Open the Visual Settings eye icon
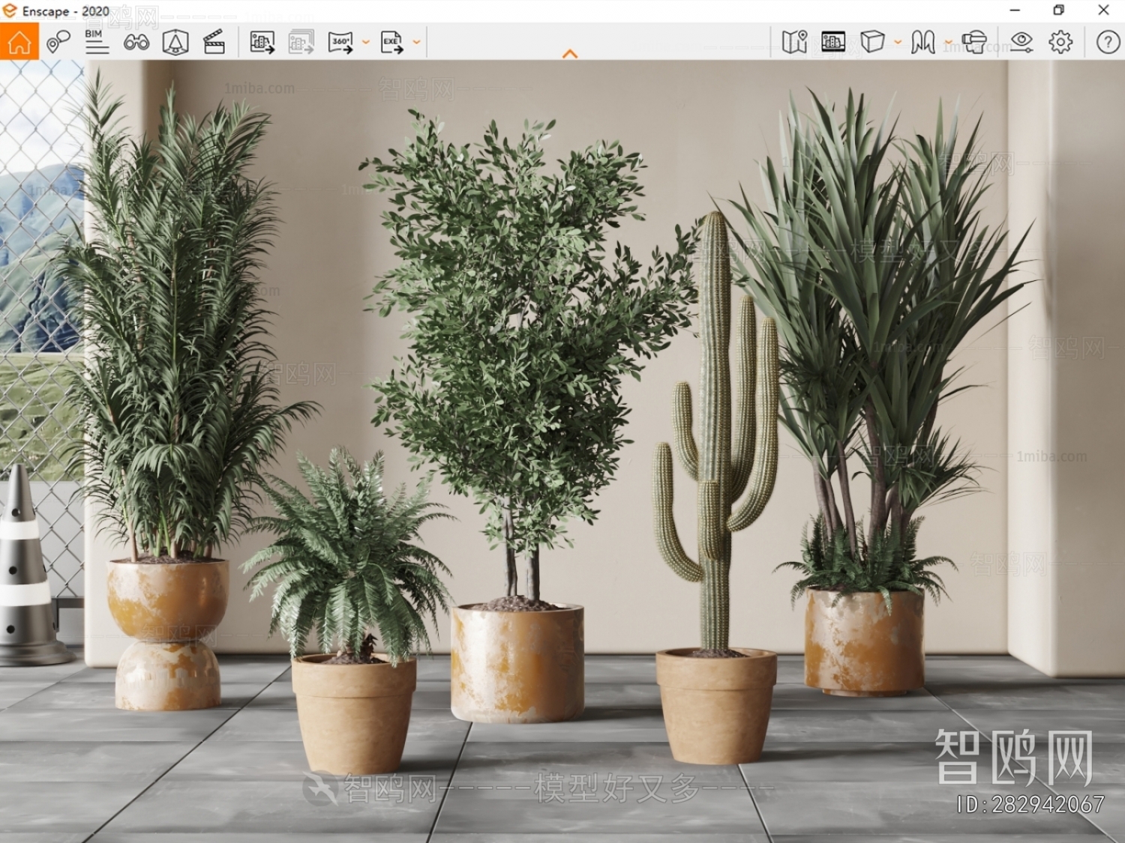 point(1021,42)
